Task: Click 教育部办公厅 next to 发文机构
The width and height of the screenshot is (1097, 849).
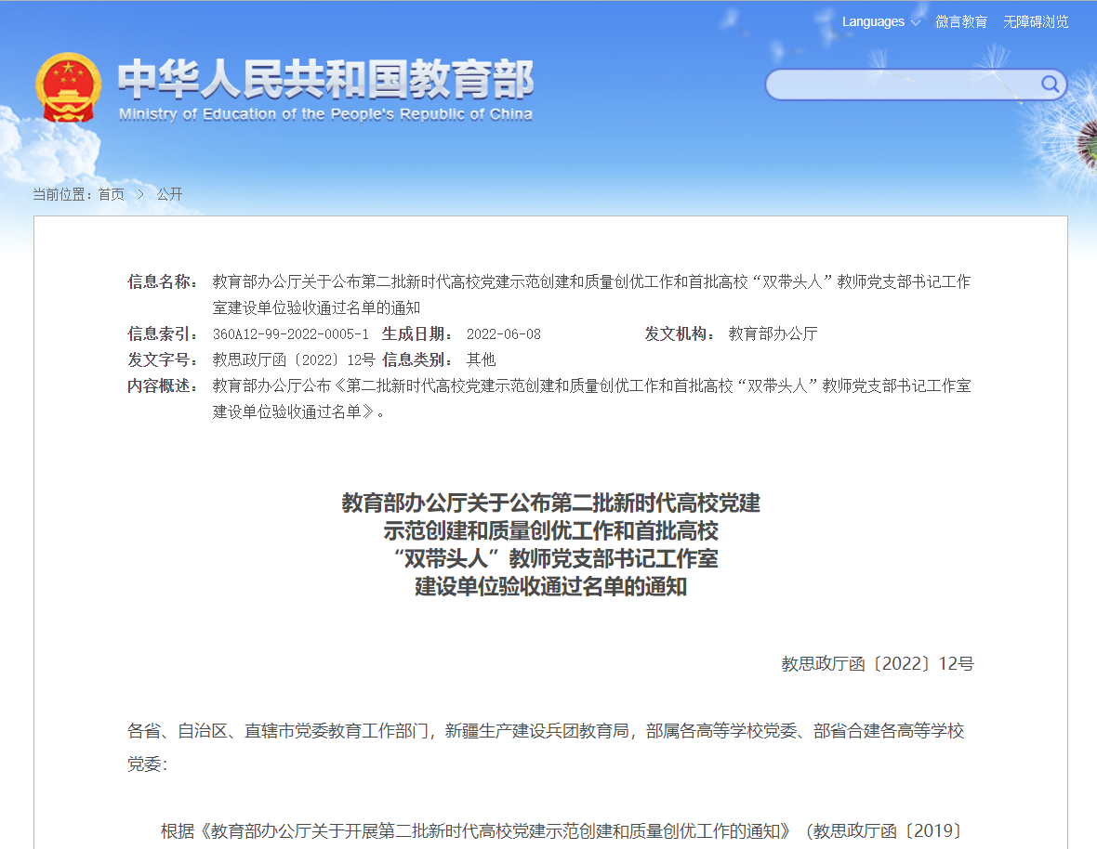Action: tap(773, 333)
